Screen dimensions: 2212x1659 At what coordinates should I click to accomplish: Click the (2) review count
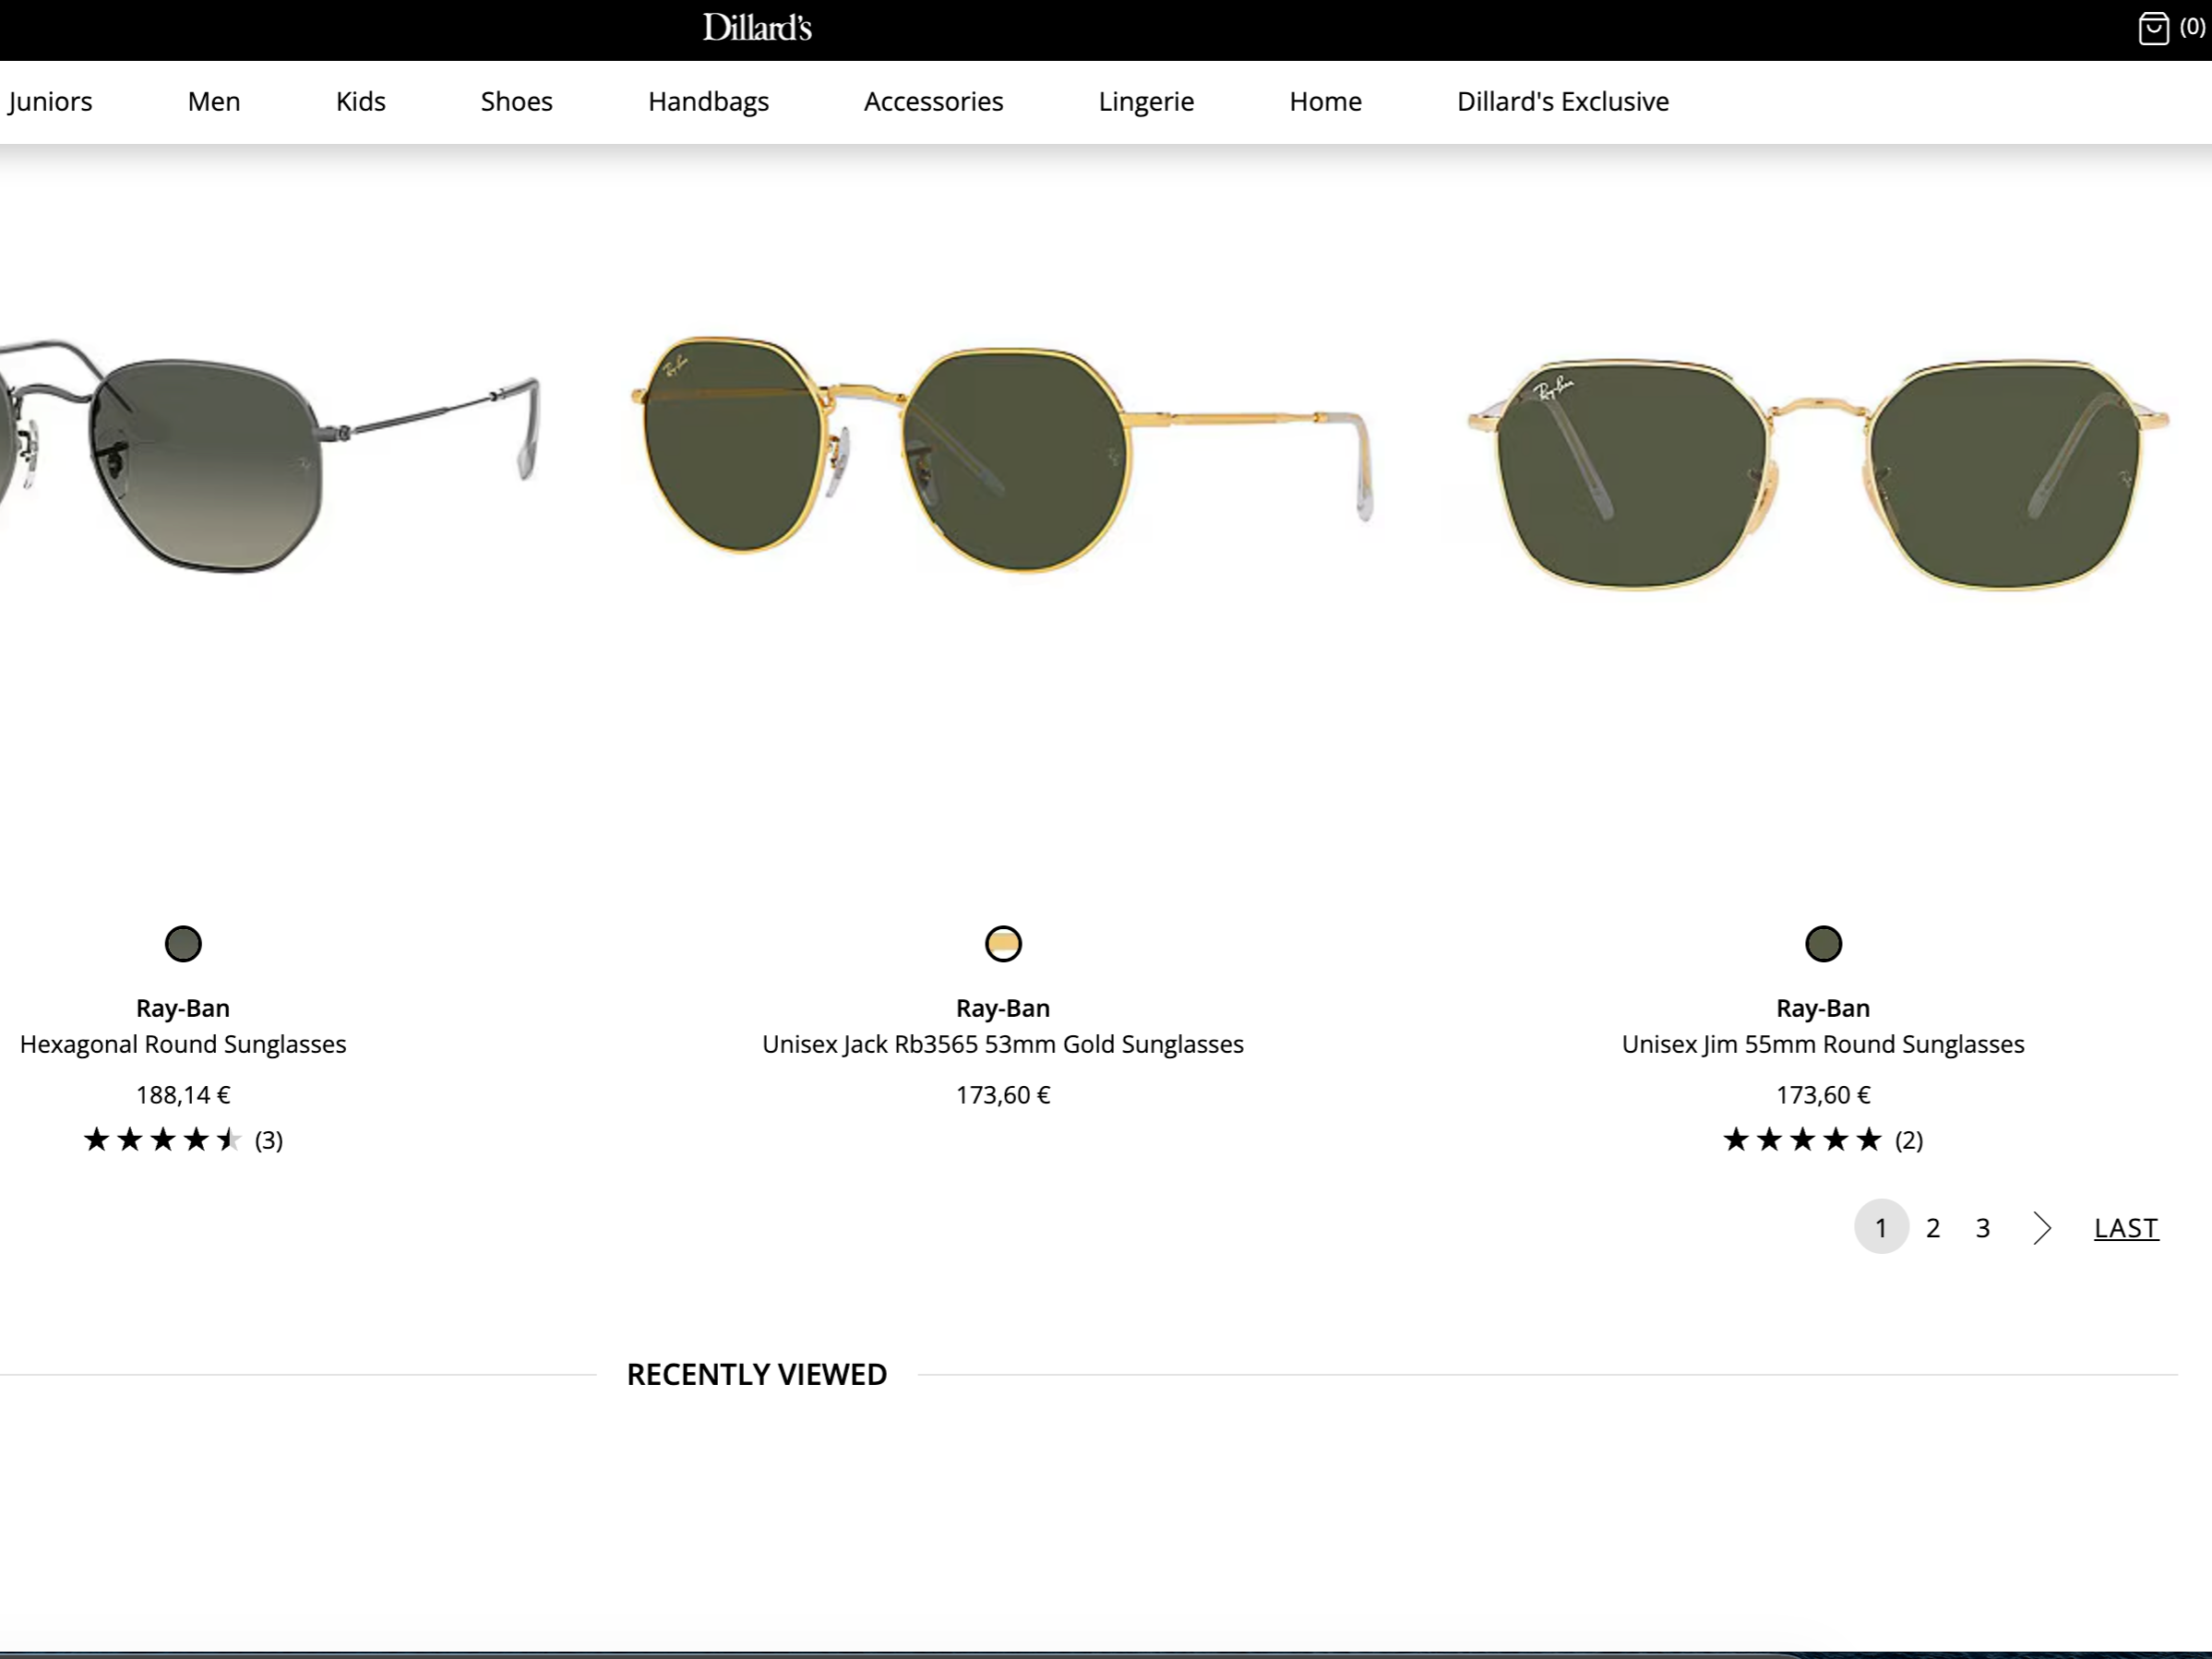point(1909,1141)
